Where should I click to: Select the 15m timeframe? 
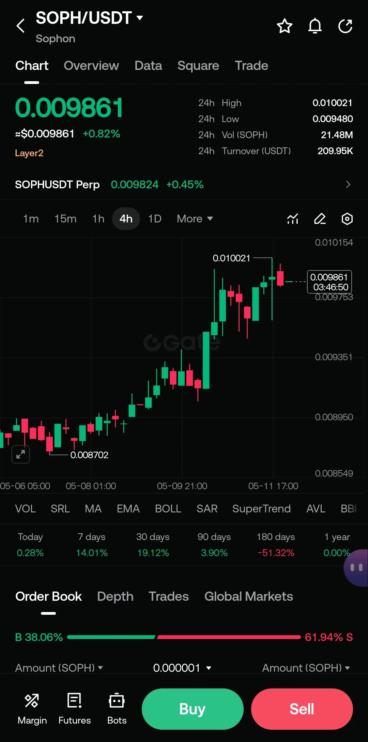pos(65,219)
